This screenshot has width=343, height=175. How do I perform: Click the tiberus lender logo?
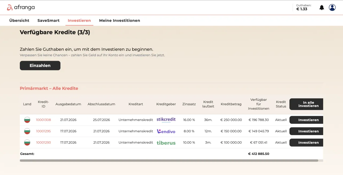point(166,143)
